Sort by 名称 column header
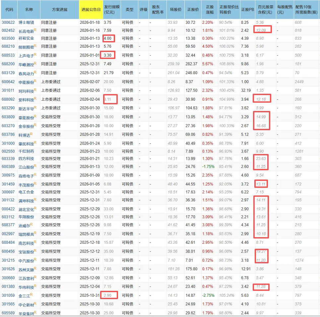 pos(29,10)
